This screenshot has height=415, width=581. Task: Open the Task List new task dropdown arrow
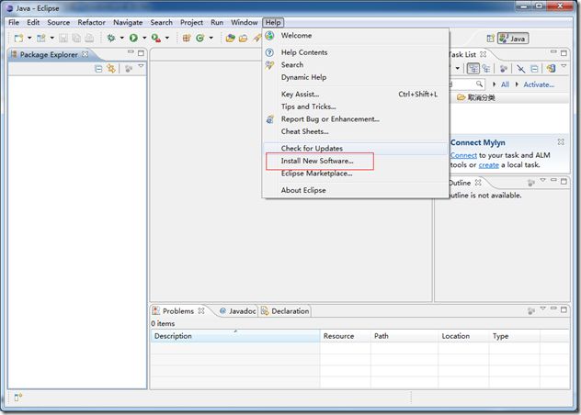coord(457,68)
